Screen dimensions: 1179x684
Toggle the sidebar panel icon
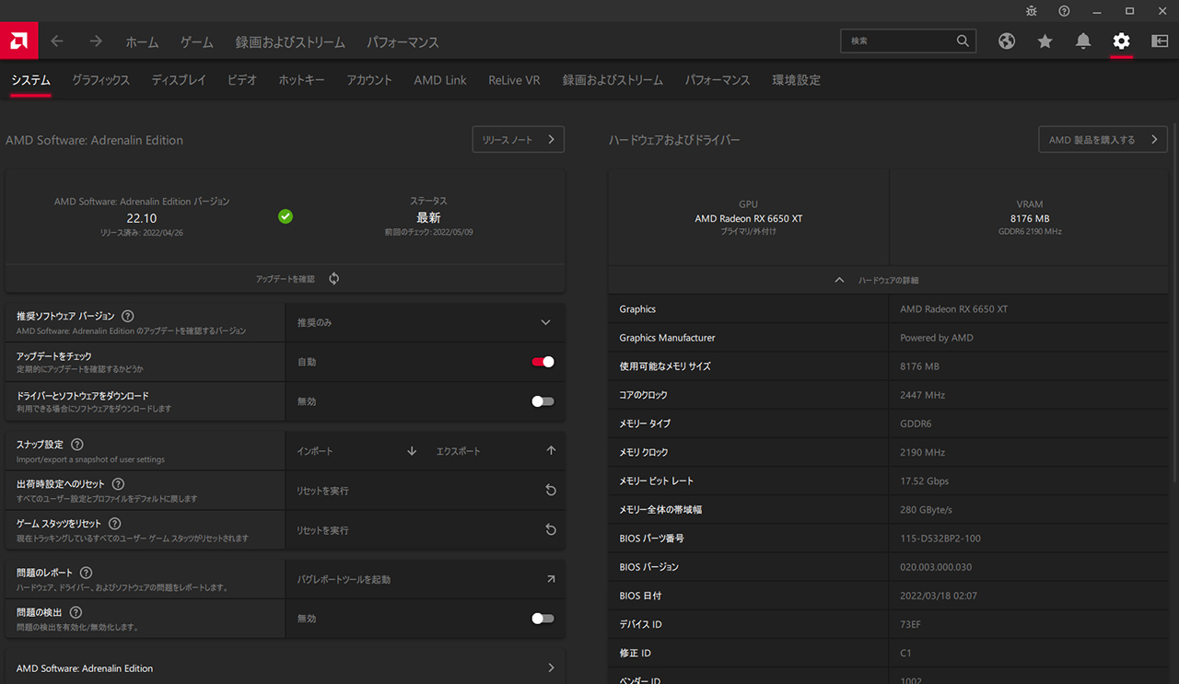[1160, 41]
